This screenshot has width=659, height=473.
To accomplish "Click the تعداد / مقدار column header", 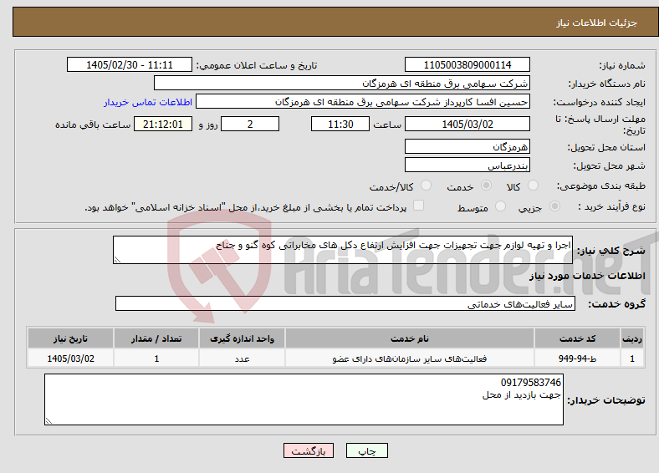I will pyautogui.click(x=156, y=338).
